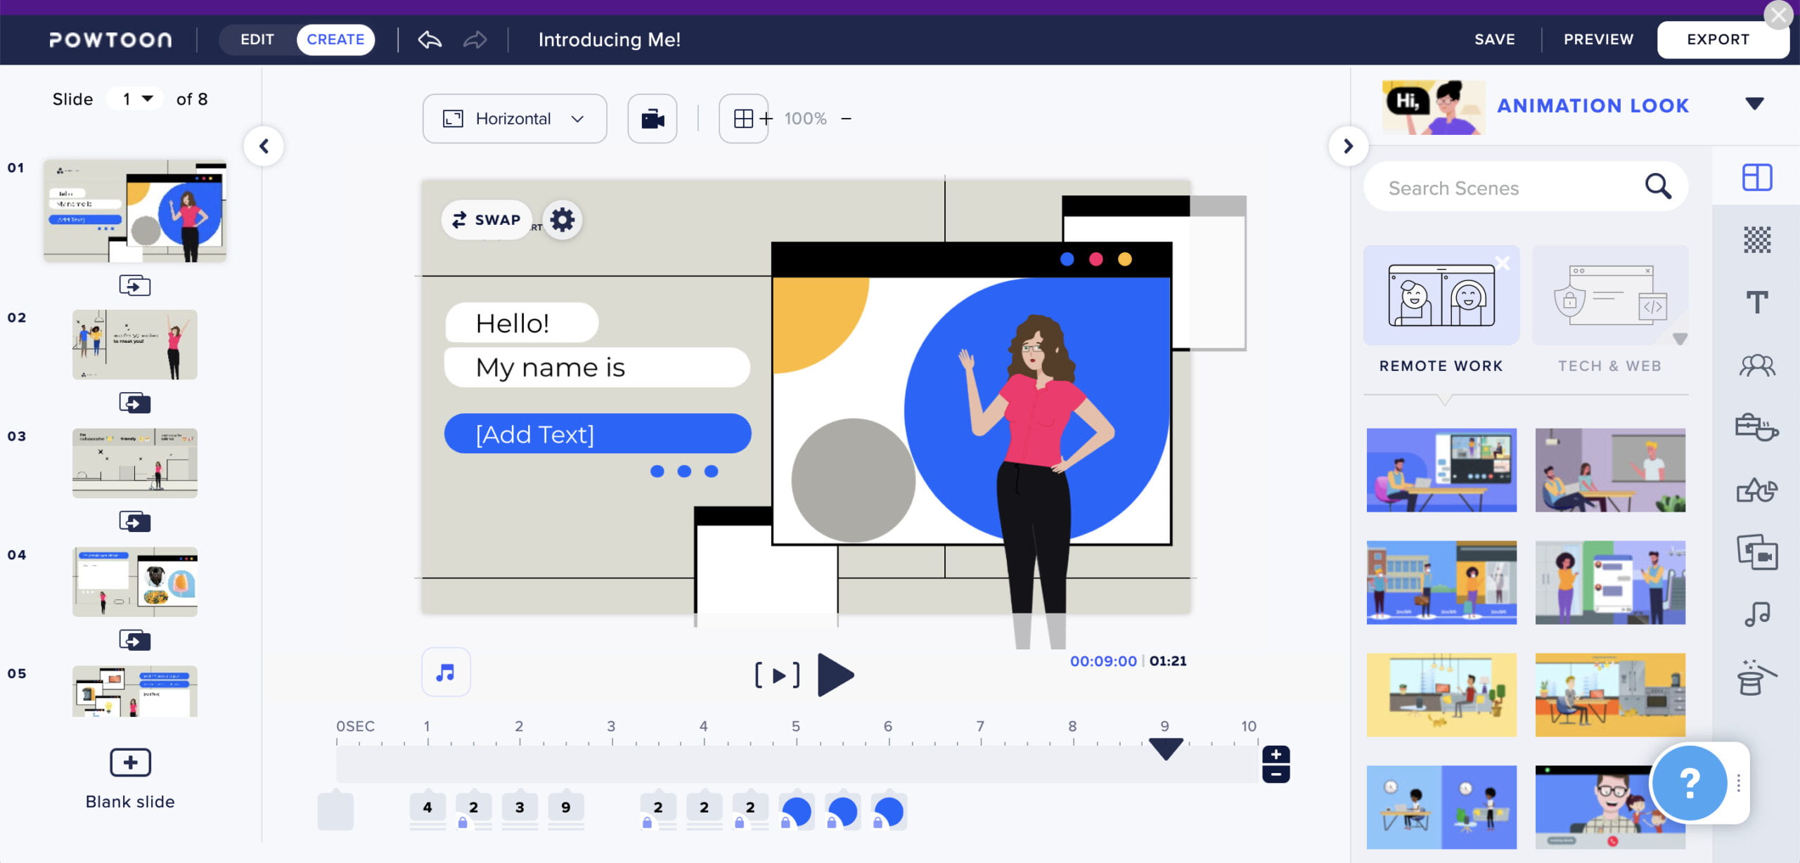
Task: Click the Hello! text box on canvas
Action: click(522, 323)
